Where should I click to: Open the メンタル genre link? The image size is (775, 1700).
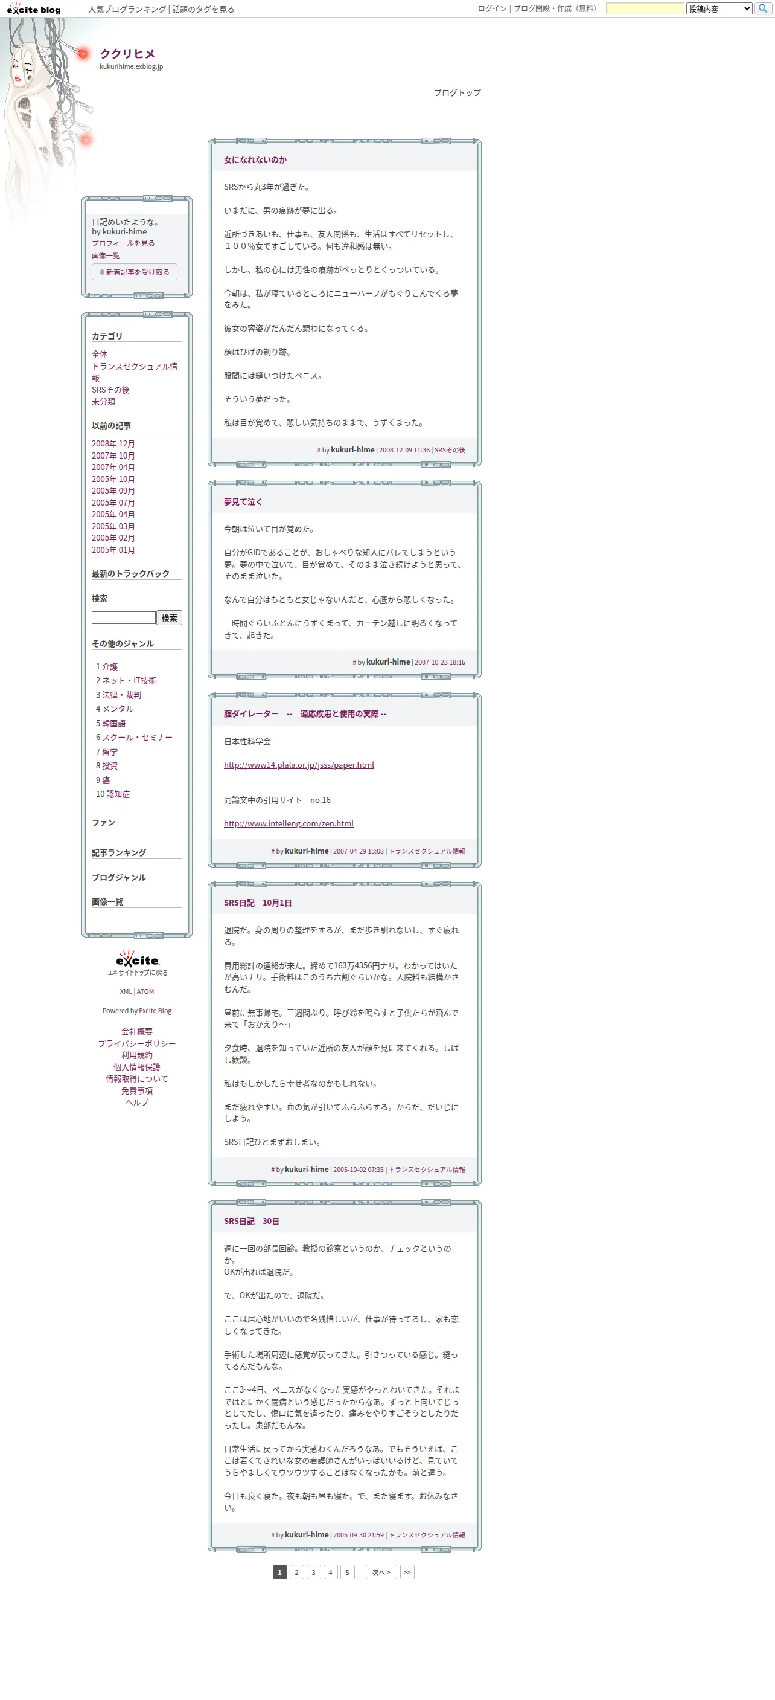[x=118, y=709]
